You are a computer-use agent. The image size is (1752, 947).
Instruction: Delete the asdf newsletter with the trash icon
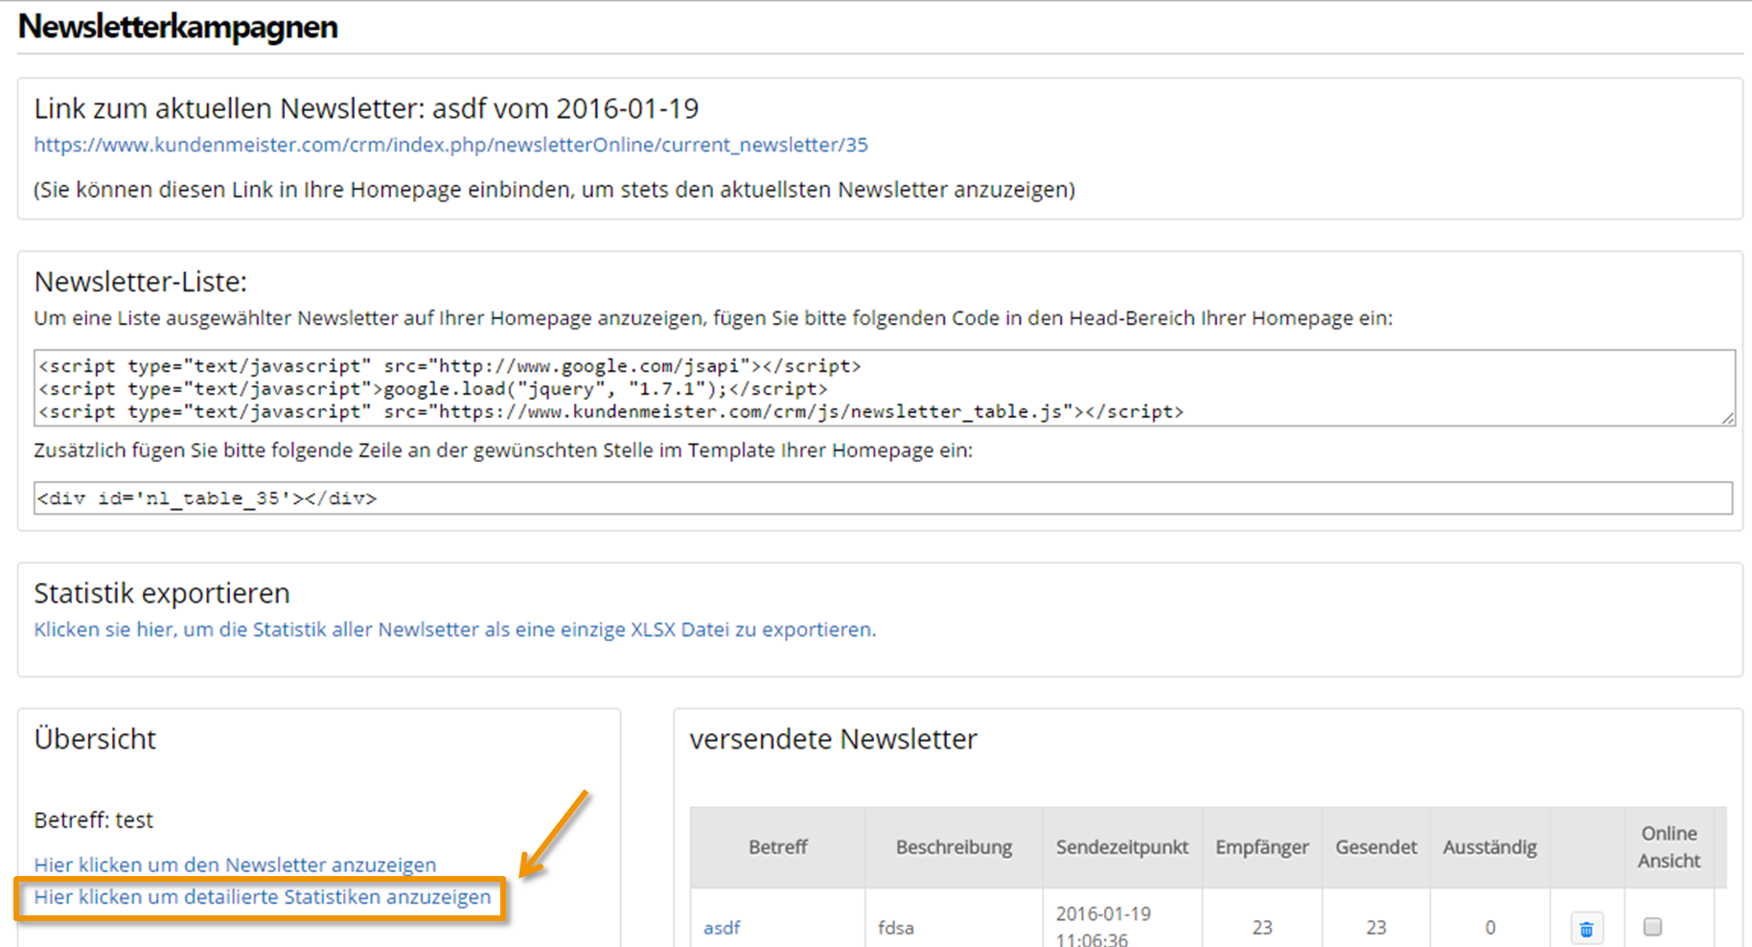pos(1587,928)
